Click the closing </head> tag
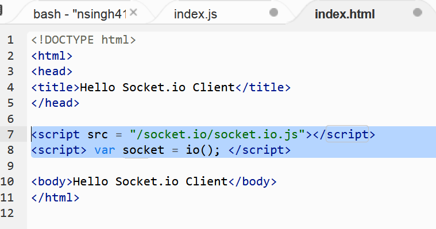 (55, 103)
